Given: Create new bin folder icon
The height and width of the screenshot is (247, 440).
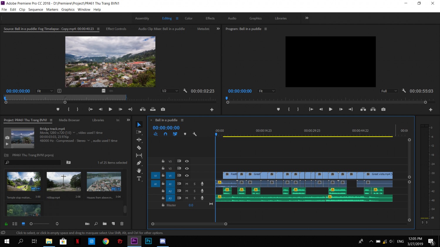Looking at the screenshot, I should pos(105,224).
